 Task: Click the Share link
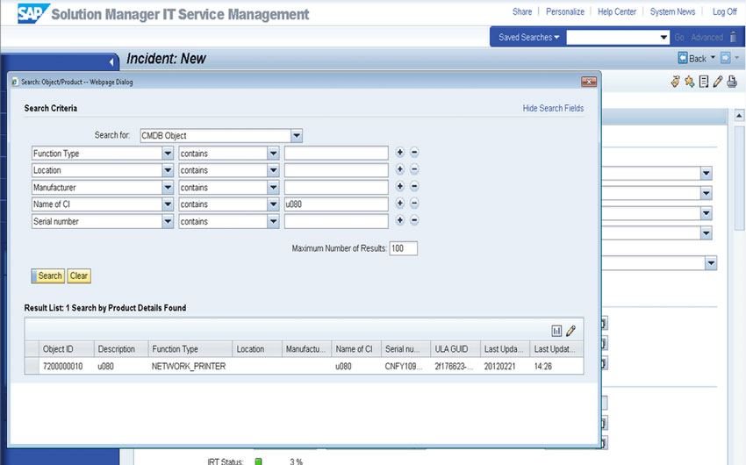(522, 12)
